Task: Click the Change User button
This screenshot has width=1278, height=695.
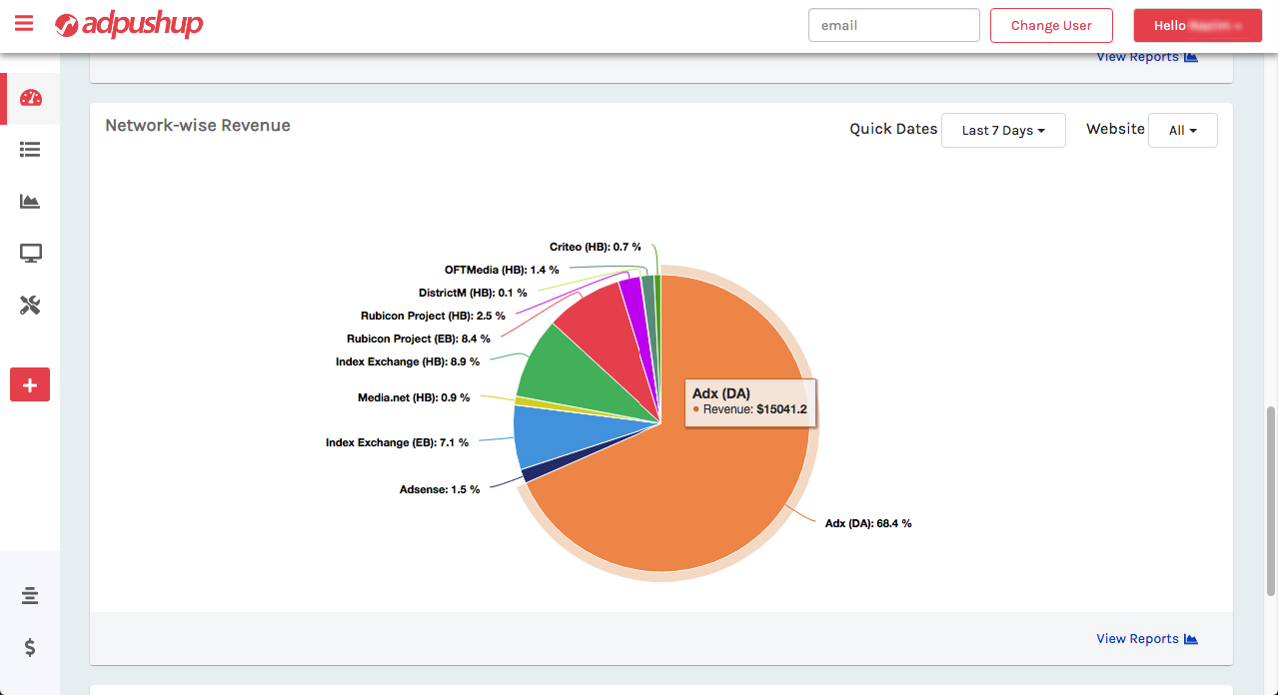Action: tap(1050, 26)
